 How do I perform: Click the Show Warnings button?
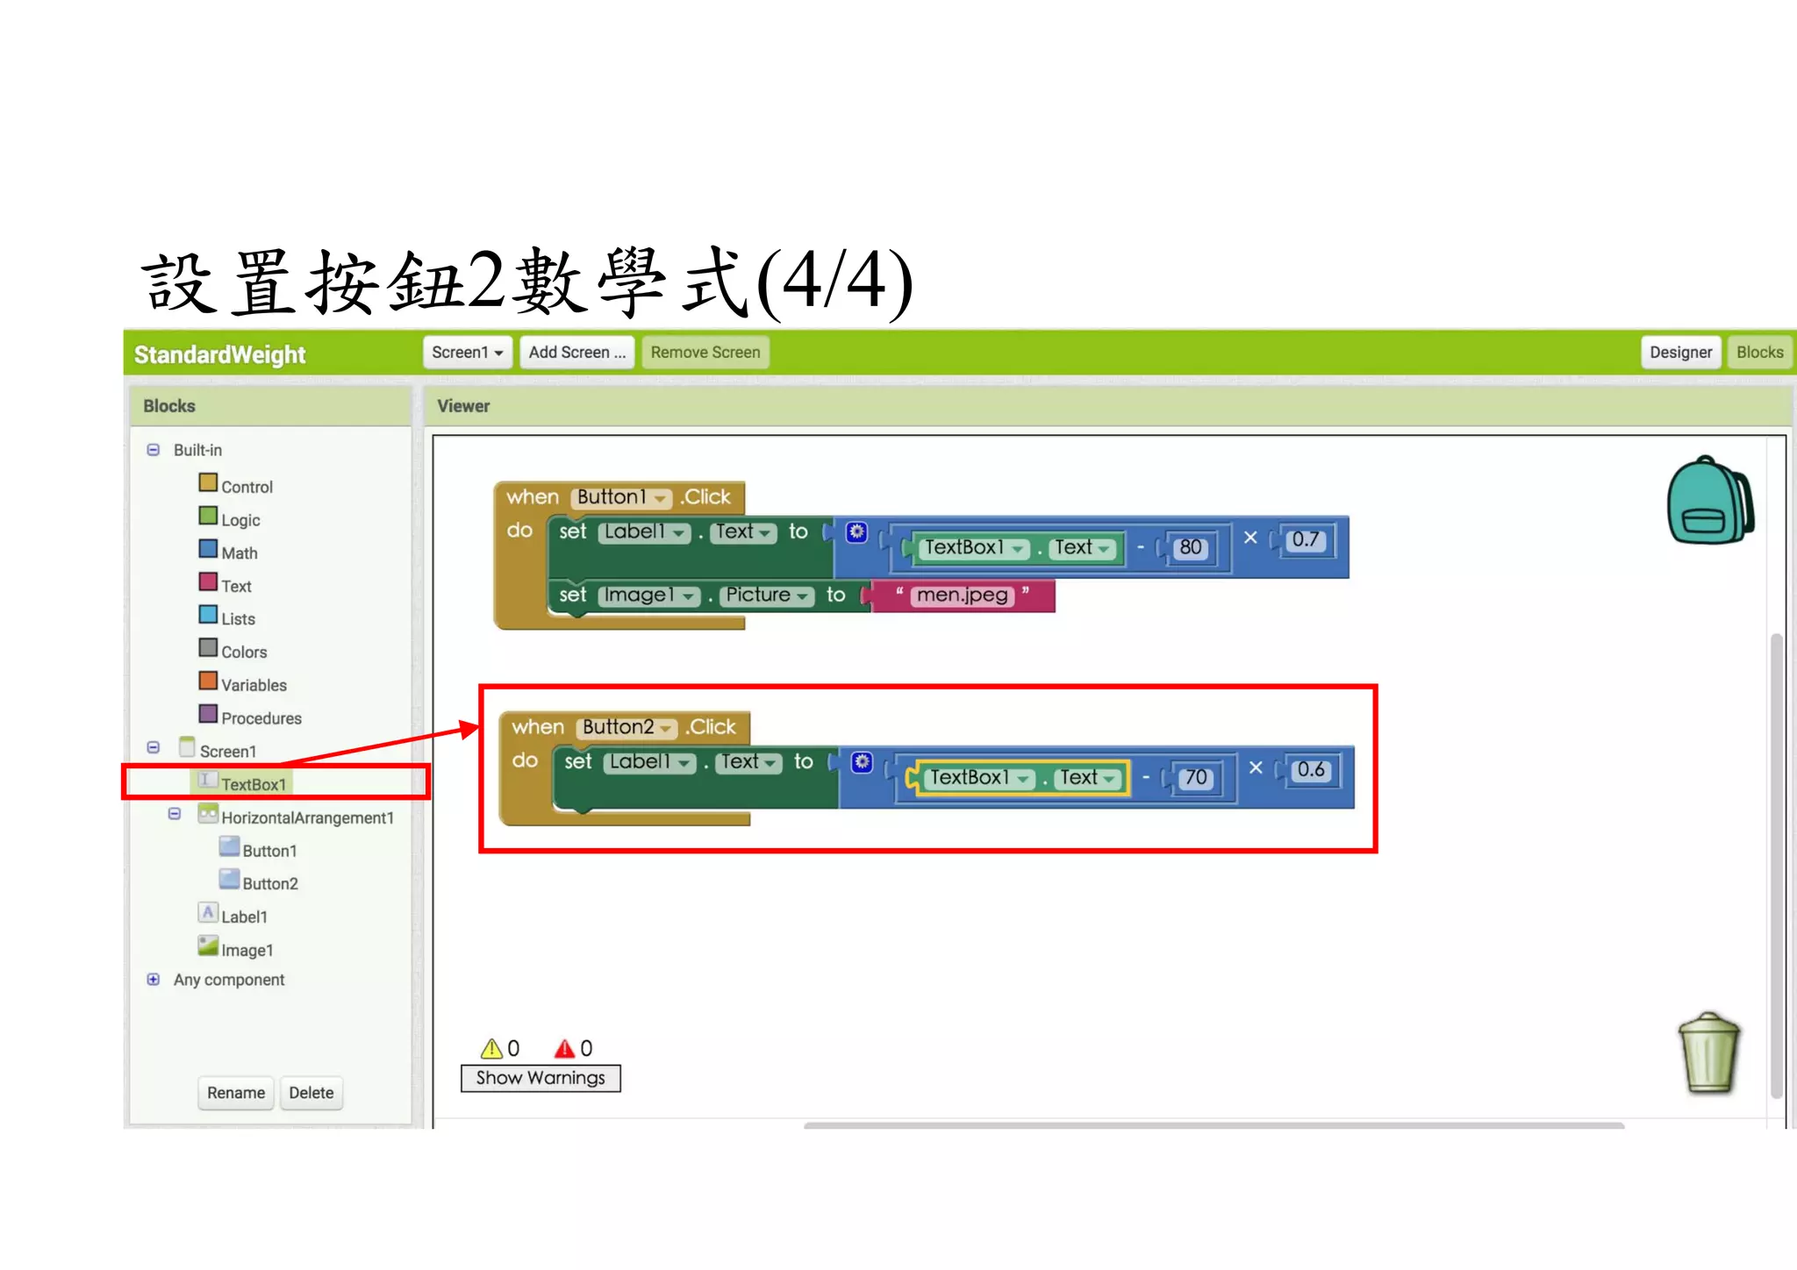(x=541, y=1078)
